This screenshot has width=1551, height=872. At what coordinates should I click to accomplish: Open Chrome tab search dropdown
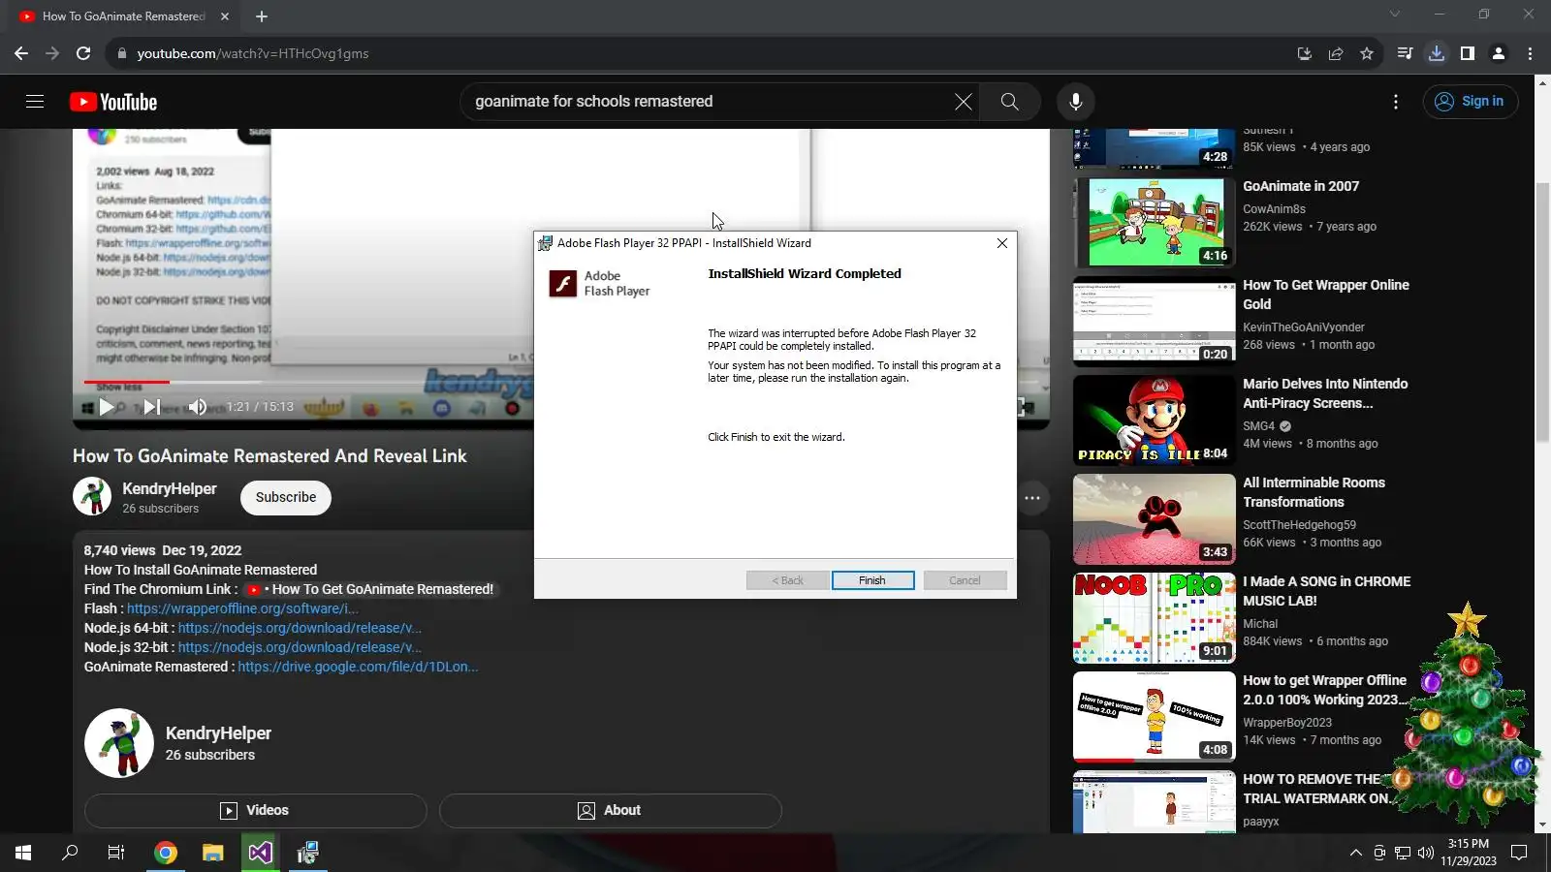(x=1395, y=15)
